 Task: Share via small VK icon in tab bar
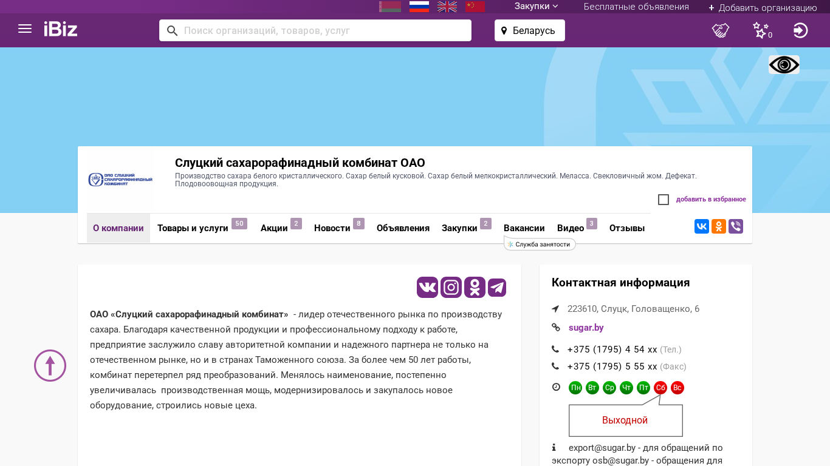[702, 226]
